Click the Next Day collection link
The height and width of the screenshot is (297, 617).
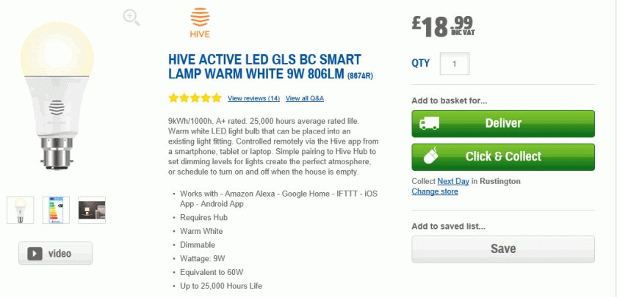tap(452, 181)
